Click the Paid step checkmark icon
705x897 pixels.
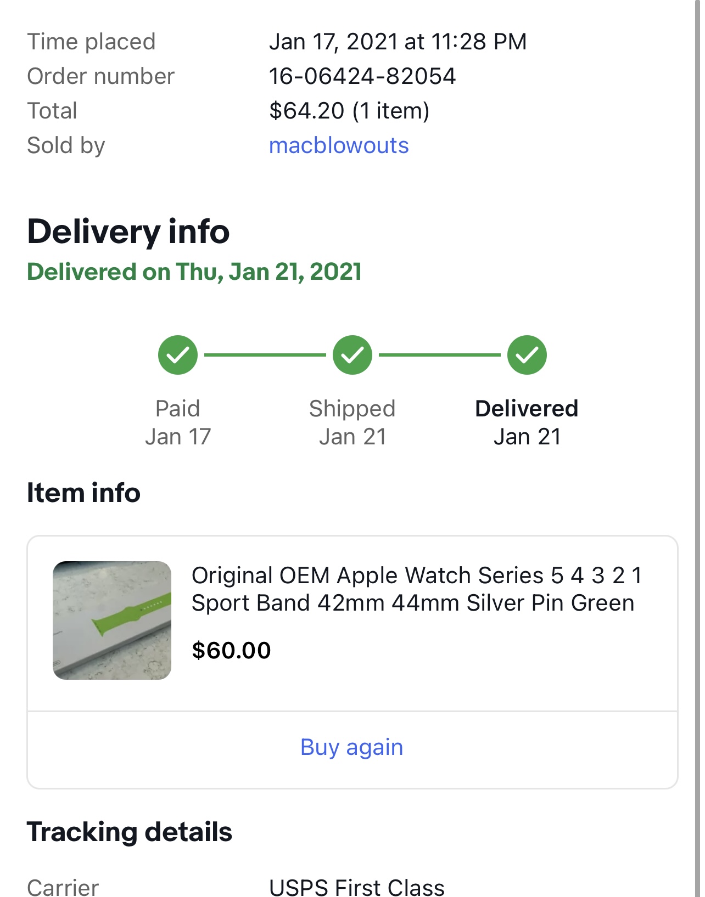pyautogui.click(x=178, y=355)
